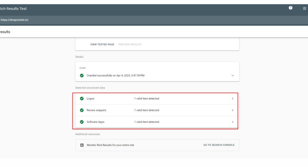Open Software Apps row arrow
This screenshot has height=167, width=308.
click(x=233, y=122)
